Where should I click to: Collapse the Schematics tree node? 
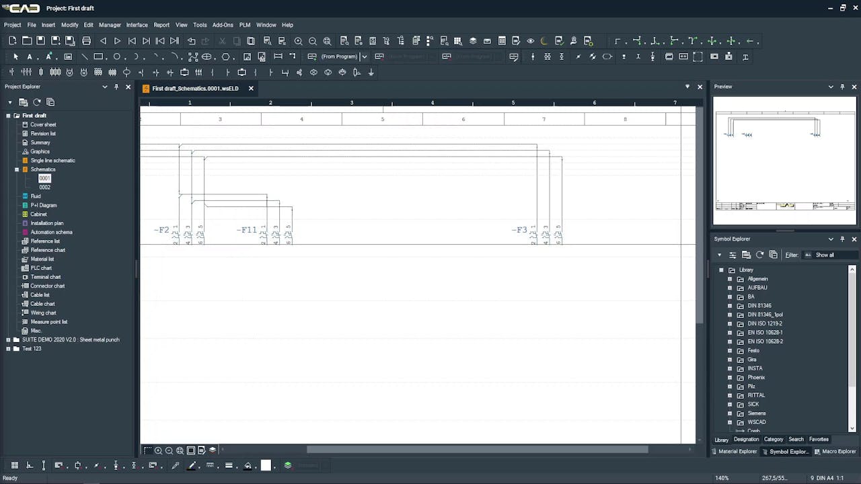17,169
